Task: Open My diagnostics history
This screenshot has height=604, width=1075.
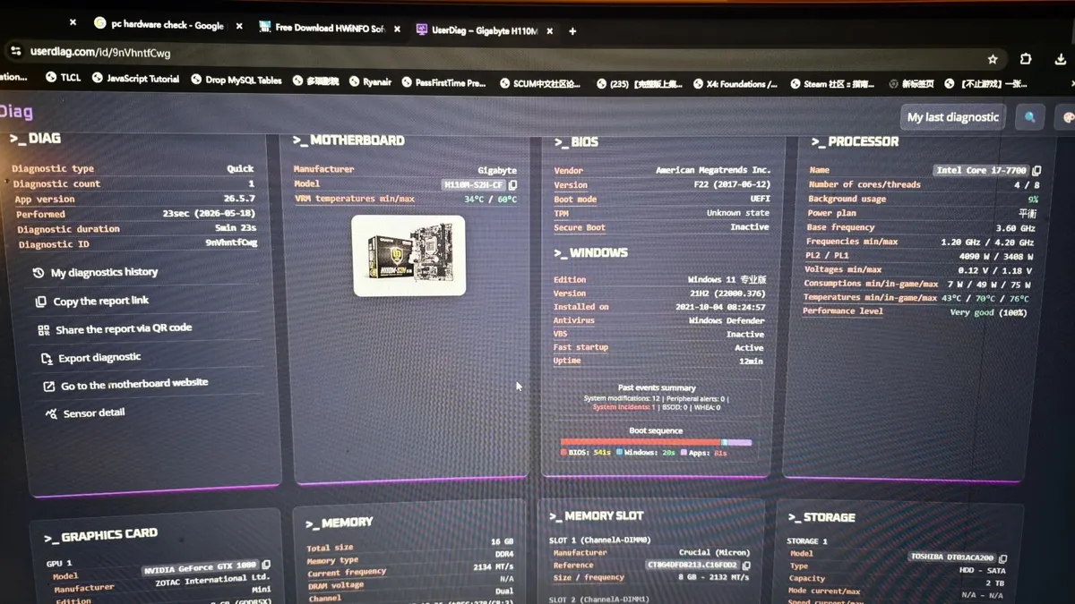Action: (x=104, y=272)
